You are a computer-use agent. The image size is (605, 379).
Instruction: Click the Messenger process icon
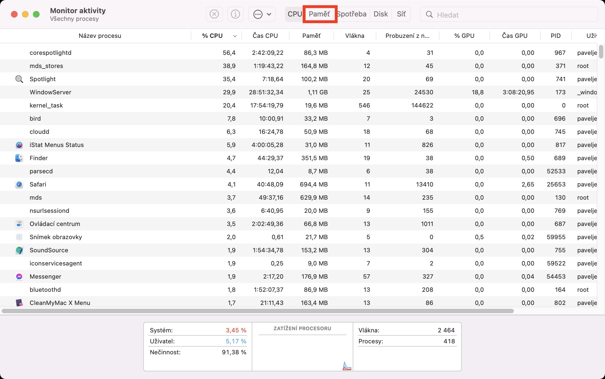(19, 276)
